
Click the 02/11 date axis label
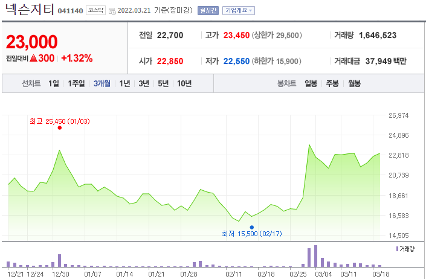pyautogui.click(x=234, y=274)
